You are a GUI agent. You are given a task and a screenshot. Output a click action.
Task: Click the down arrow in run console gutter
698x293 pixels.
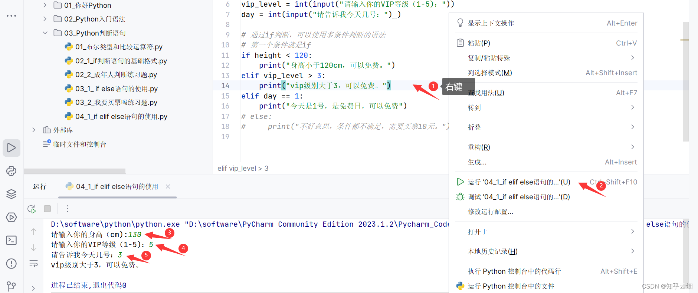pyautogui.click(x=33, y=247)
